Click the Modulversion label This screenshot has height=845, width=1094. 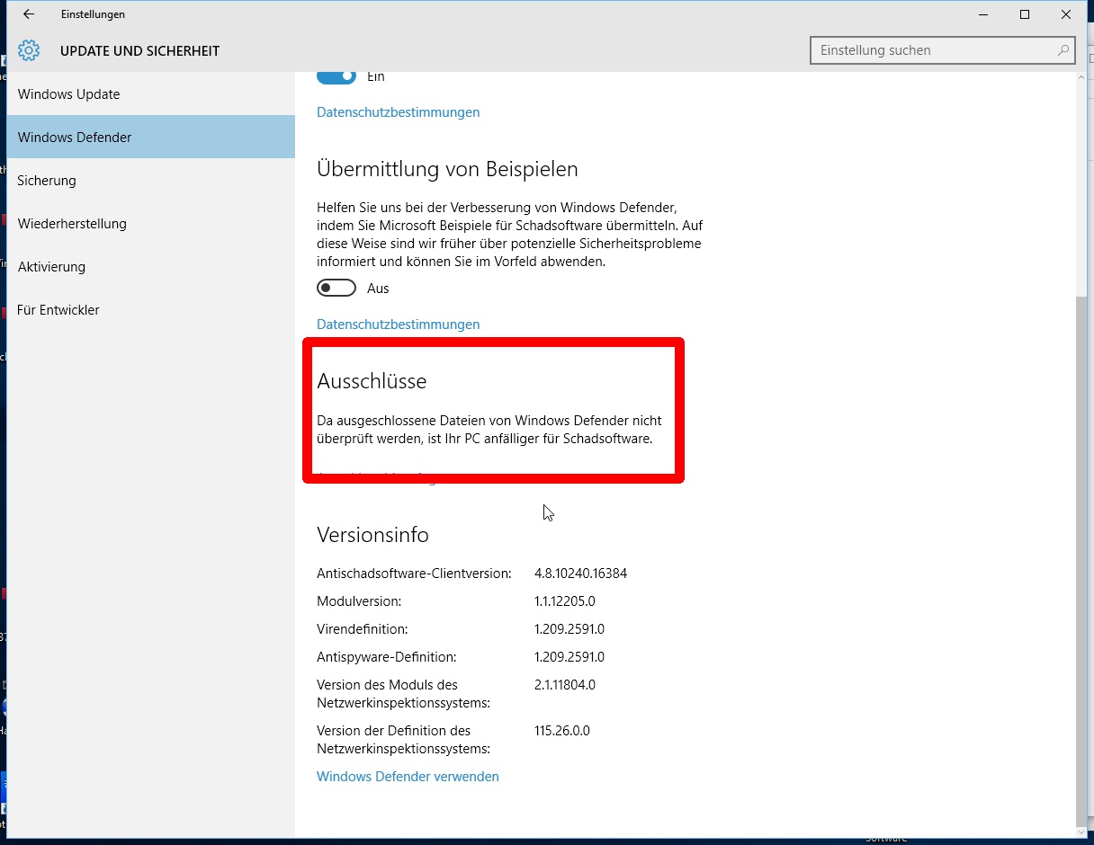tap(359, 601)
